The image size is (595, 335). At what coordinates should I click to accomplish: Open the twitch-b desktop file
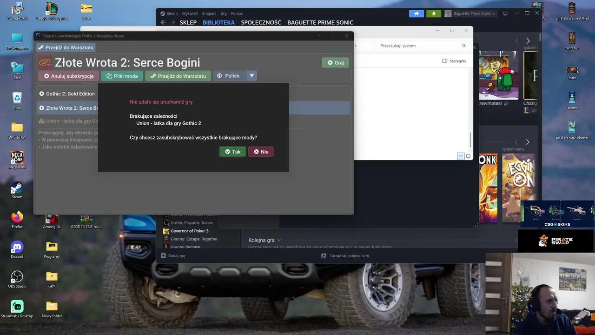pyautogui.click(x=572, y=41)
